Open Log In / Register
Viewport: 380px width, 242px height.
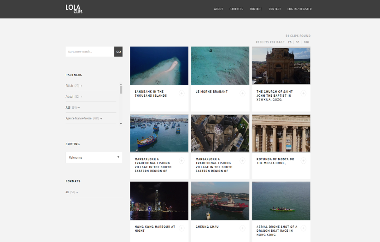299,9
